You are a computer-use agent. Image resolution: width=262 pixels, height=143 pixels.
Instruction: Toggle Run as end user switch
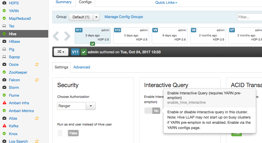[68, 133]
